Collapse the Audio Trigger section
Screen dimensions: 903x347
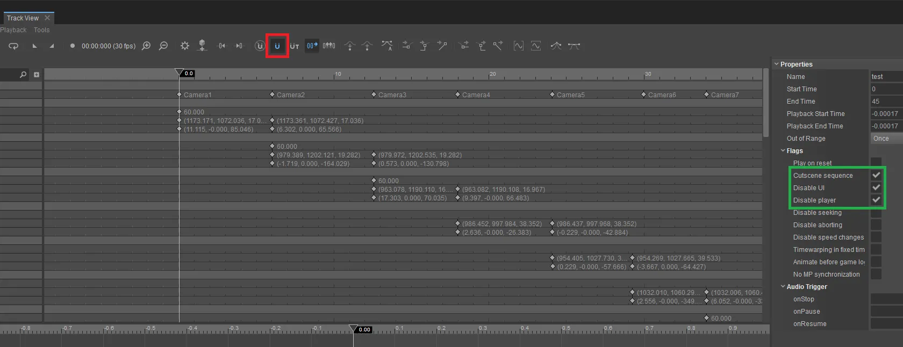pos(783,286)
